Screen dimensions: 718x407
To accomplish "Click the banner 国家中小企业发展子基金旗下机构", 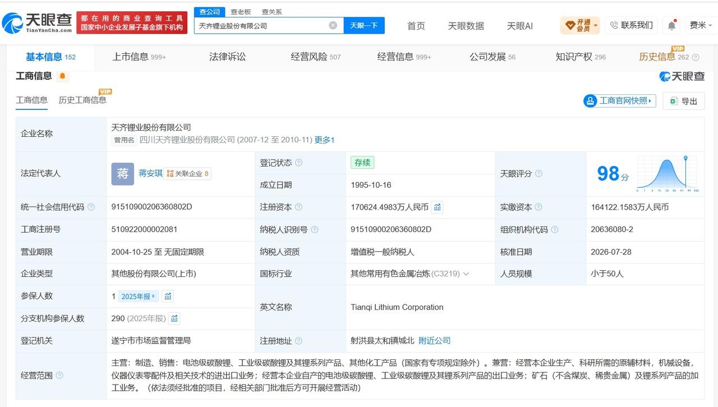I will [132, 27].
